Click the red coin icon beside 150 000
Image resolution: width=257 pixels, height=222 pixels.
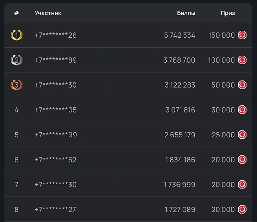(x=242, y=35)
